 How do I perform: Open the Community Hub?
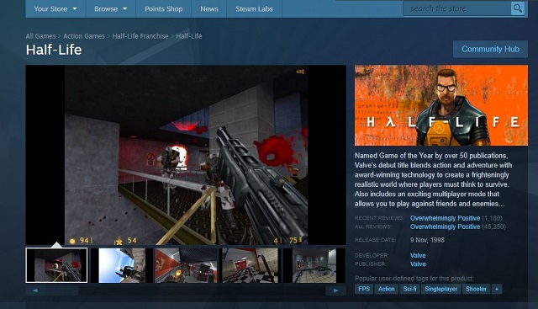click(x=490, y=49)
